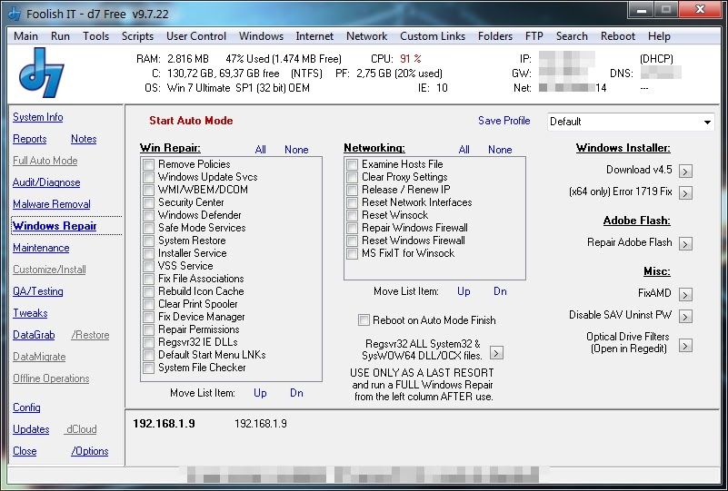This screenshot has height=491, width=728.
Task: Check MS FixIT for Winsock
Action: pyautogui.click(x=353, y=253)
